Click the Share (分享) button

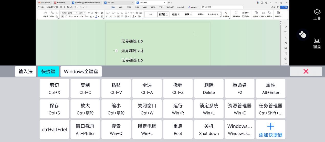[284, 7]
